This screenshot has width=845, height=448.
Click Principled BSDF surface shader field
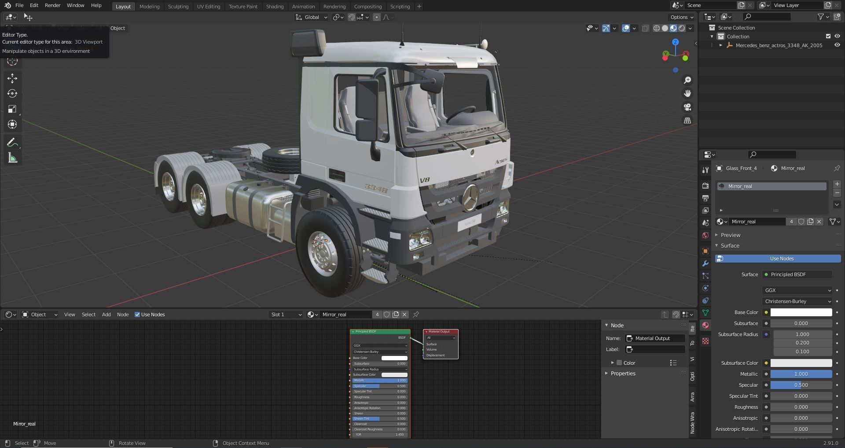click(x=797, y=274)
